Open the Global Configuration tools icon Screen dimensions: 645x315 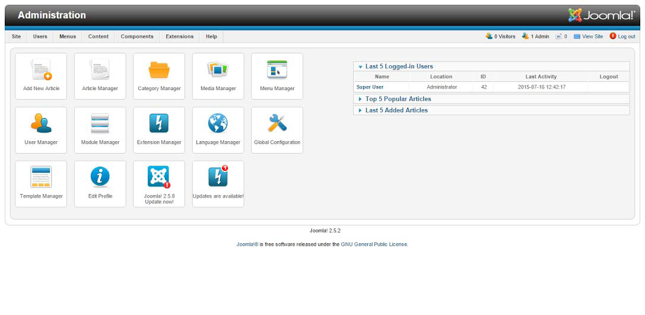pos(277,123)
